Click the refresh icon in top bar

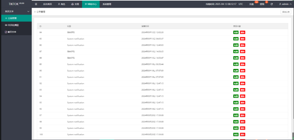pos(272,4)
